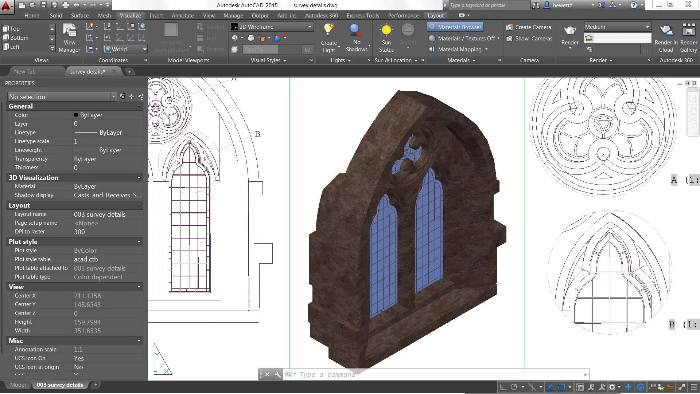The image size is (700, 394).
Task: Open the Render Gallery
Action: 688,30
